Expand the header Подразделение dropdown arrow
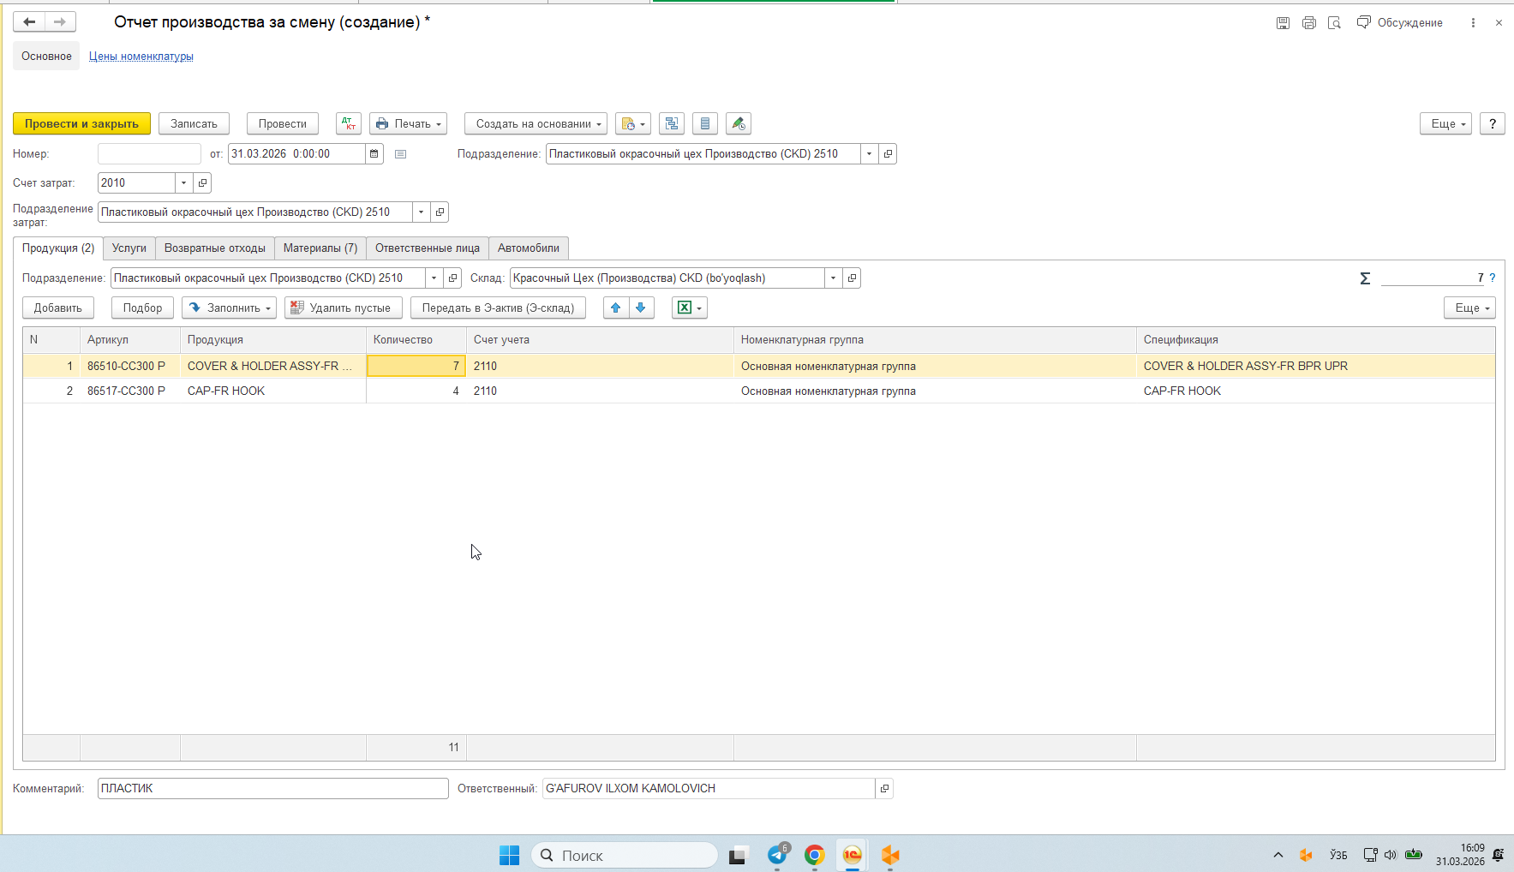Viewport: 1514px width, 872px height. pyautogui.click(x=870, y=154)
